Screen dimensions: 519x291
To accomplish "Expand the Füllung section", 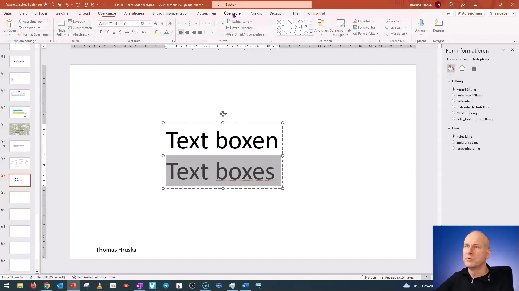I will pos(449,81).
